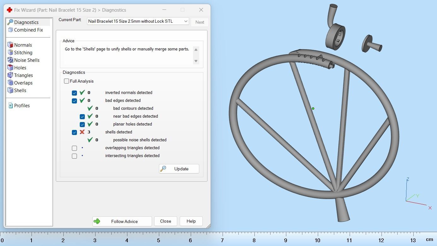Click the red X beside shells detected
437x246 pixels.
pyautogui.click(x=82, y=132)
